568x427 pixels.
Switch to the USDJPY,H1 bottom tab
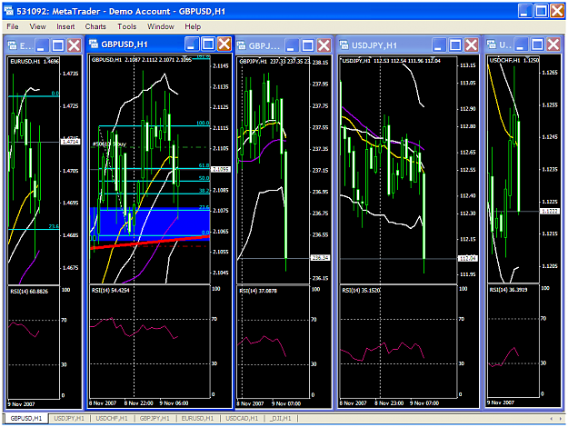pyautogui.click(x=69, y=418)
